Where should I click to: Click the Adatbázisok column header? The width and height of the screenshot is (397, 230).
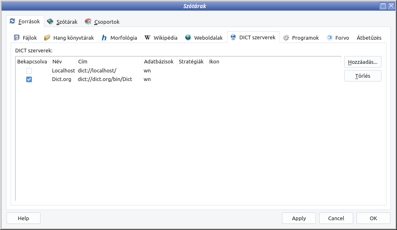click(x=159, y=62)
